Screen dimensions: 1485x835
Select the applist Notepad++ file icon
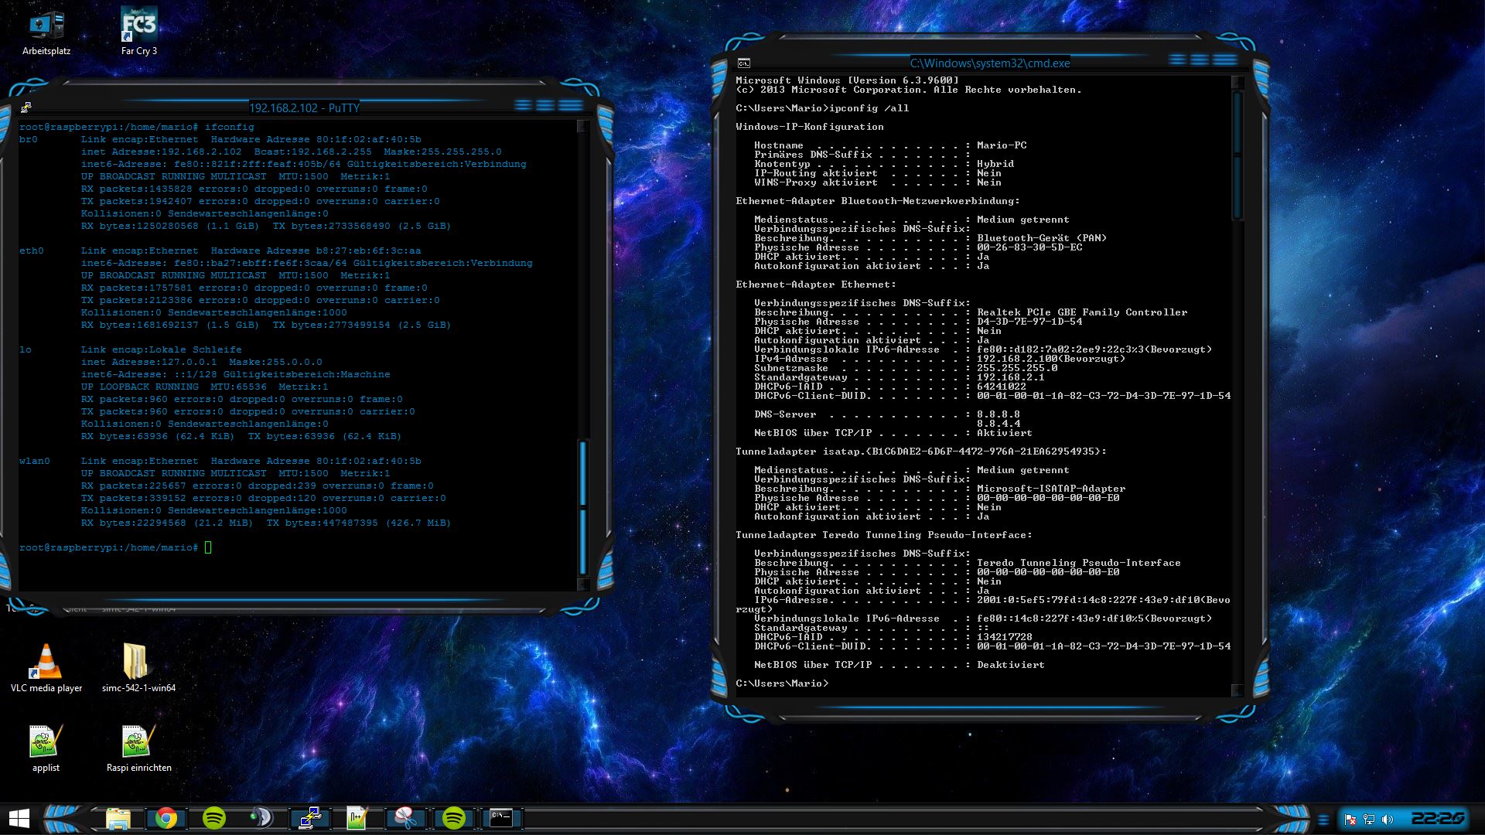45,742
